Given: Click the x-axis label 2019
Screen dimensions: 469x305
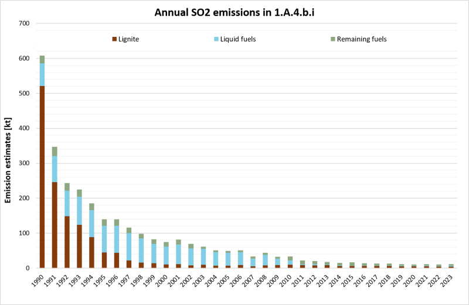Looking at the screenshot, I should click(x=398, y=280).
